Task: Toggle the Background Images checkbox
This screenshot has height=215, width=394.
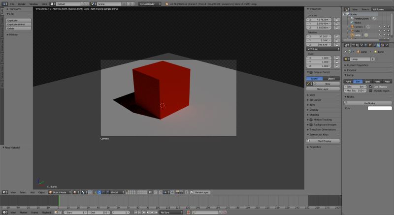Action: (311, 124)
